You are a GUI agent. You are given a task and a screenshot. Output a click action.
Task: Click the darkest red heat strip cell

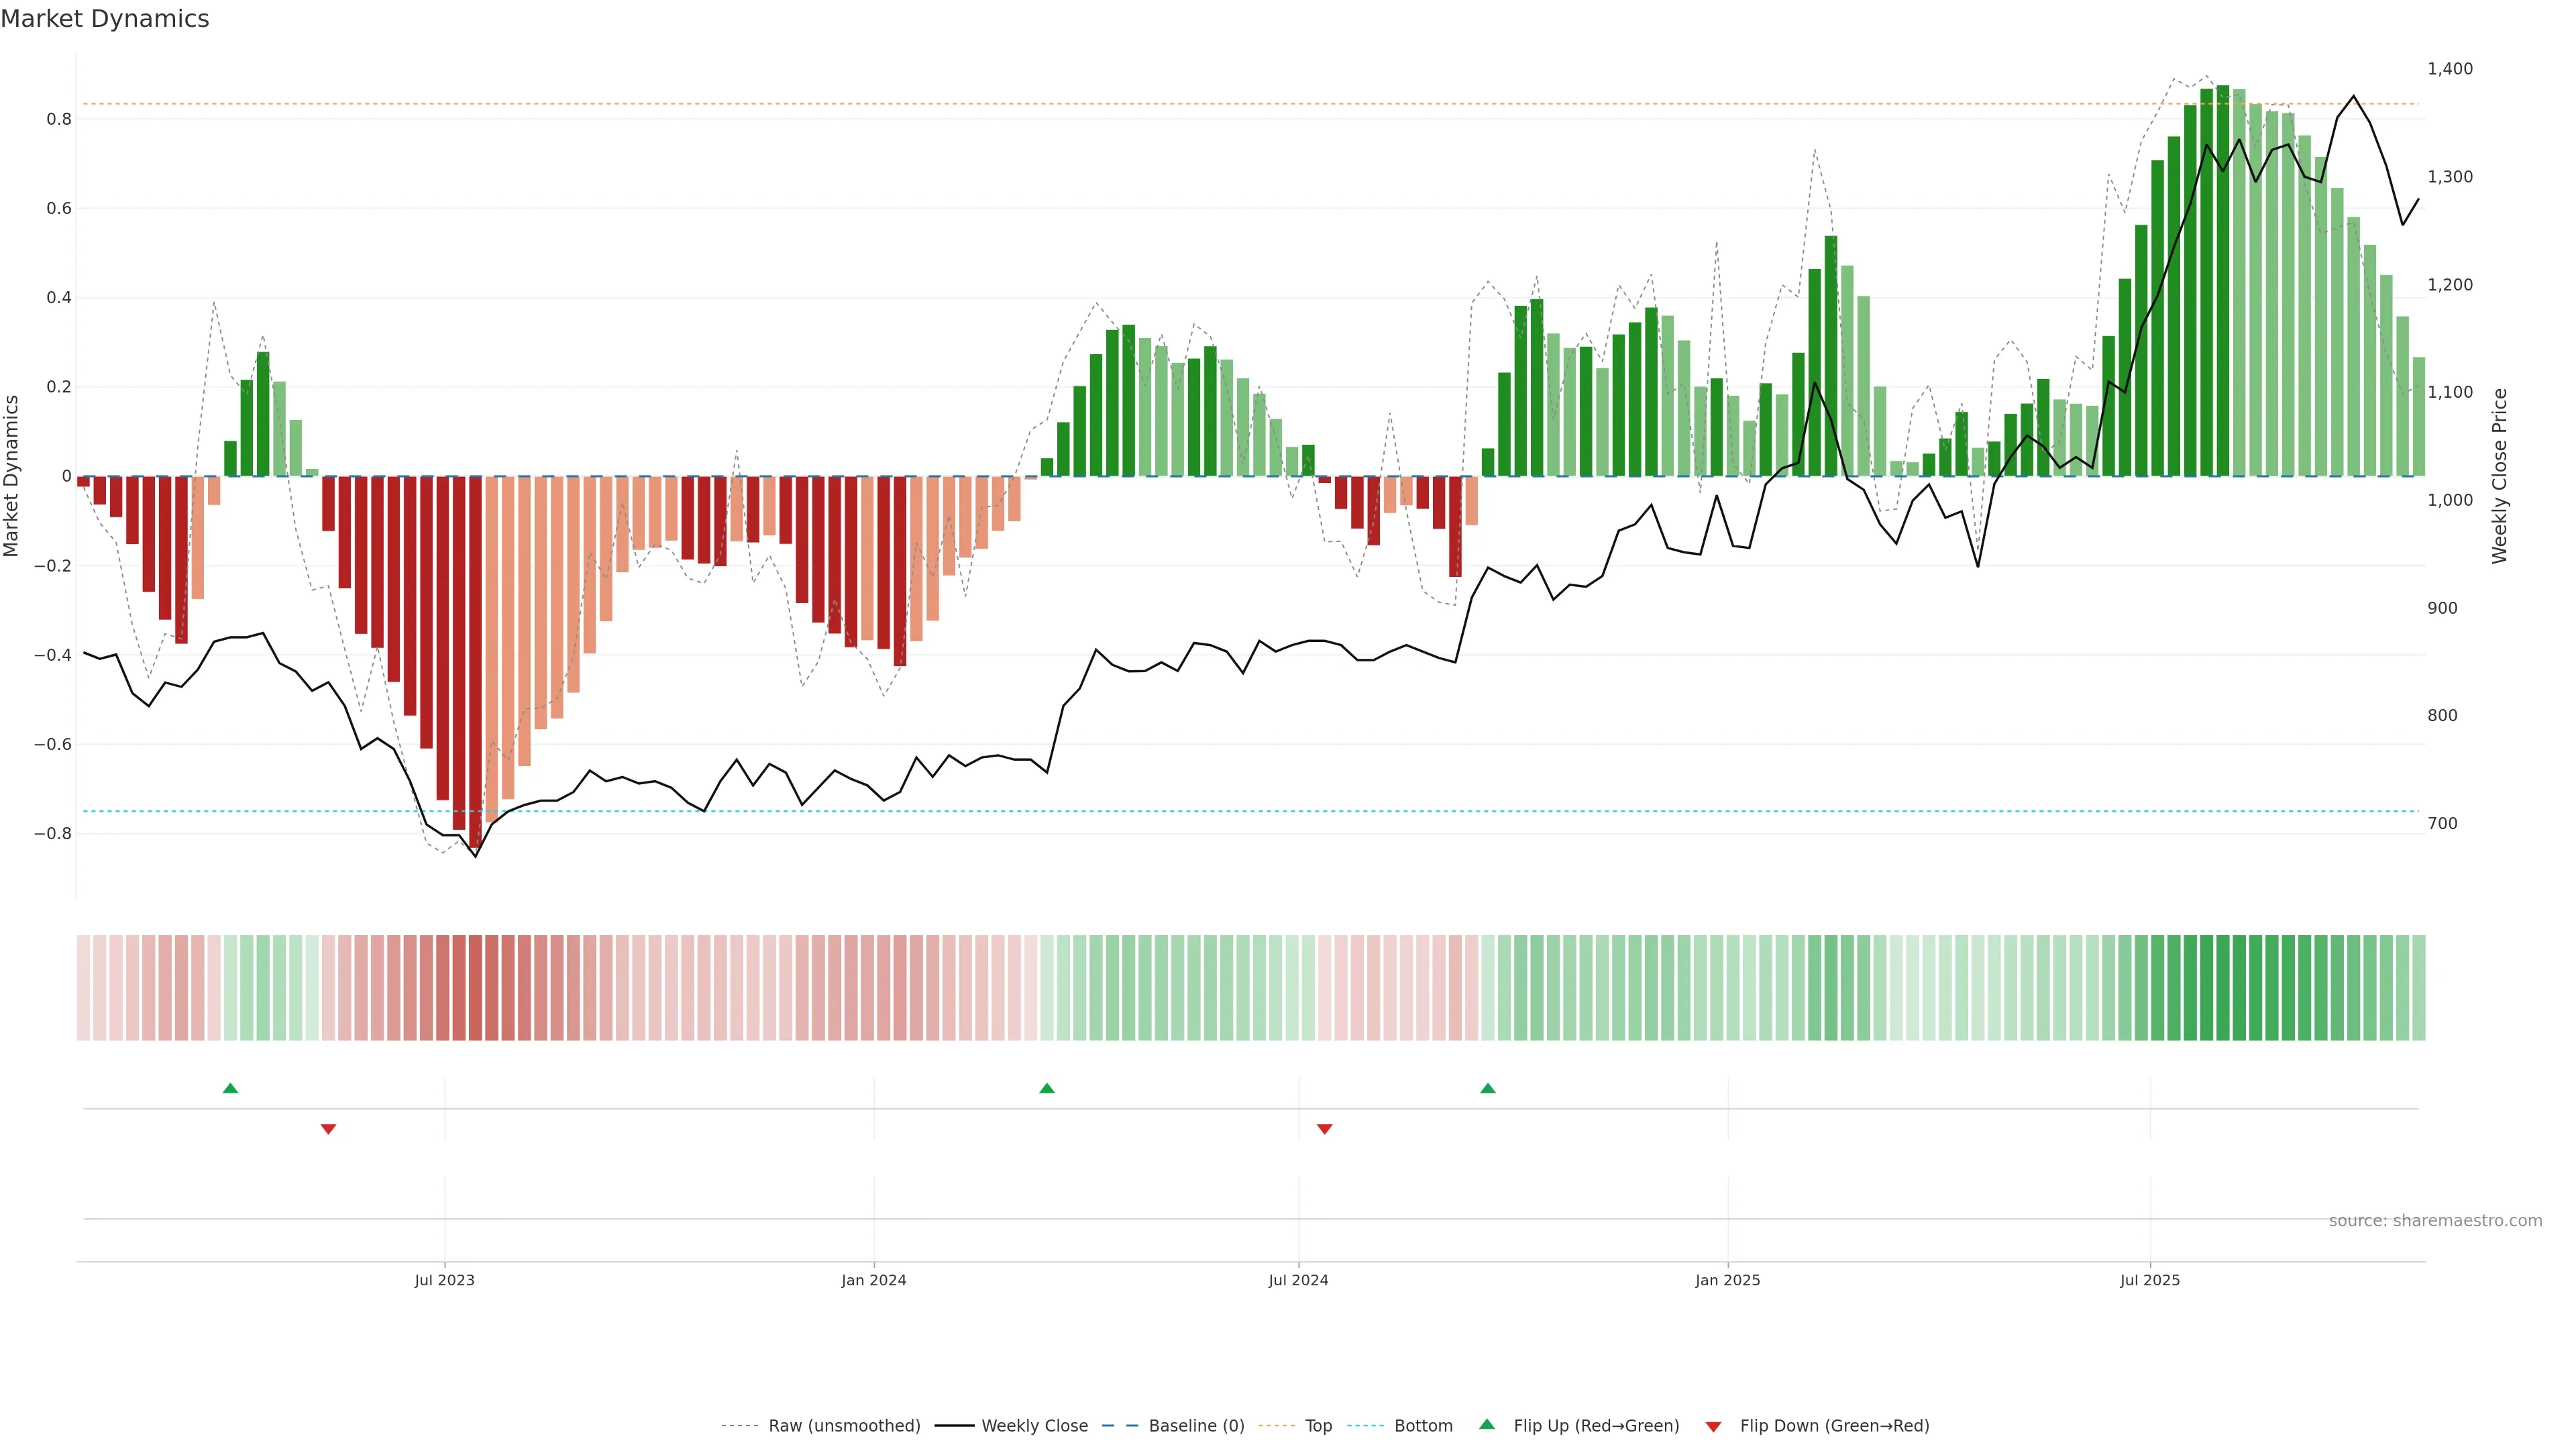pos(475,988)
